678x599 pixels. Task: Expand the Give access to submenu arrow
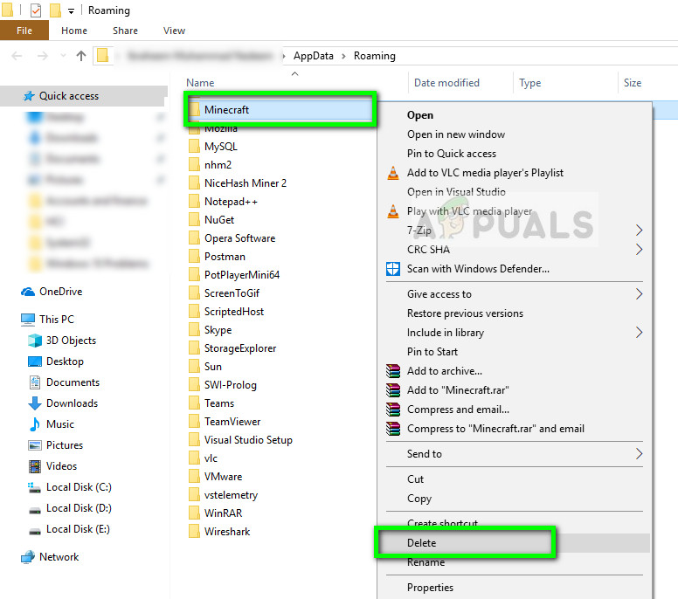point(639,294)
